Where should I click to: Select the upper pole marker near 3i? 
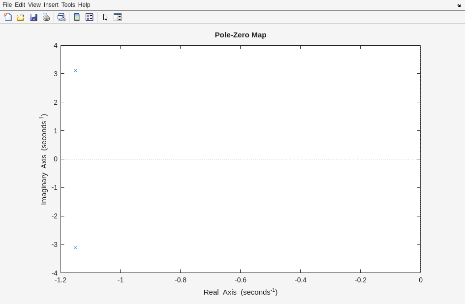[x=75, y=70]
